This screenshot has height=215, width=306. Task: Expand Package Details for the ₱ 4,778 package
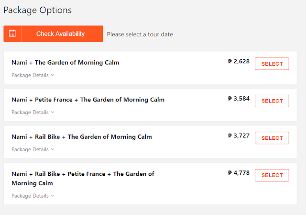tap(33, 196)
